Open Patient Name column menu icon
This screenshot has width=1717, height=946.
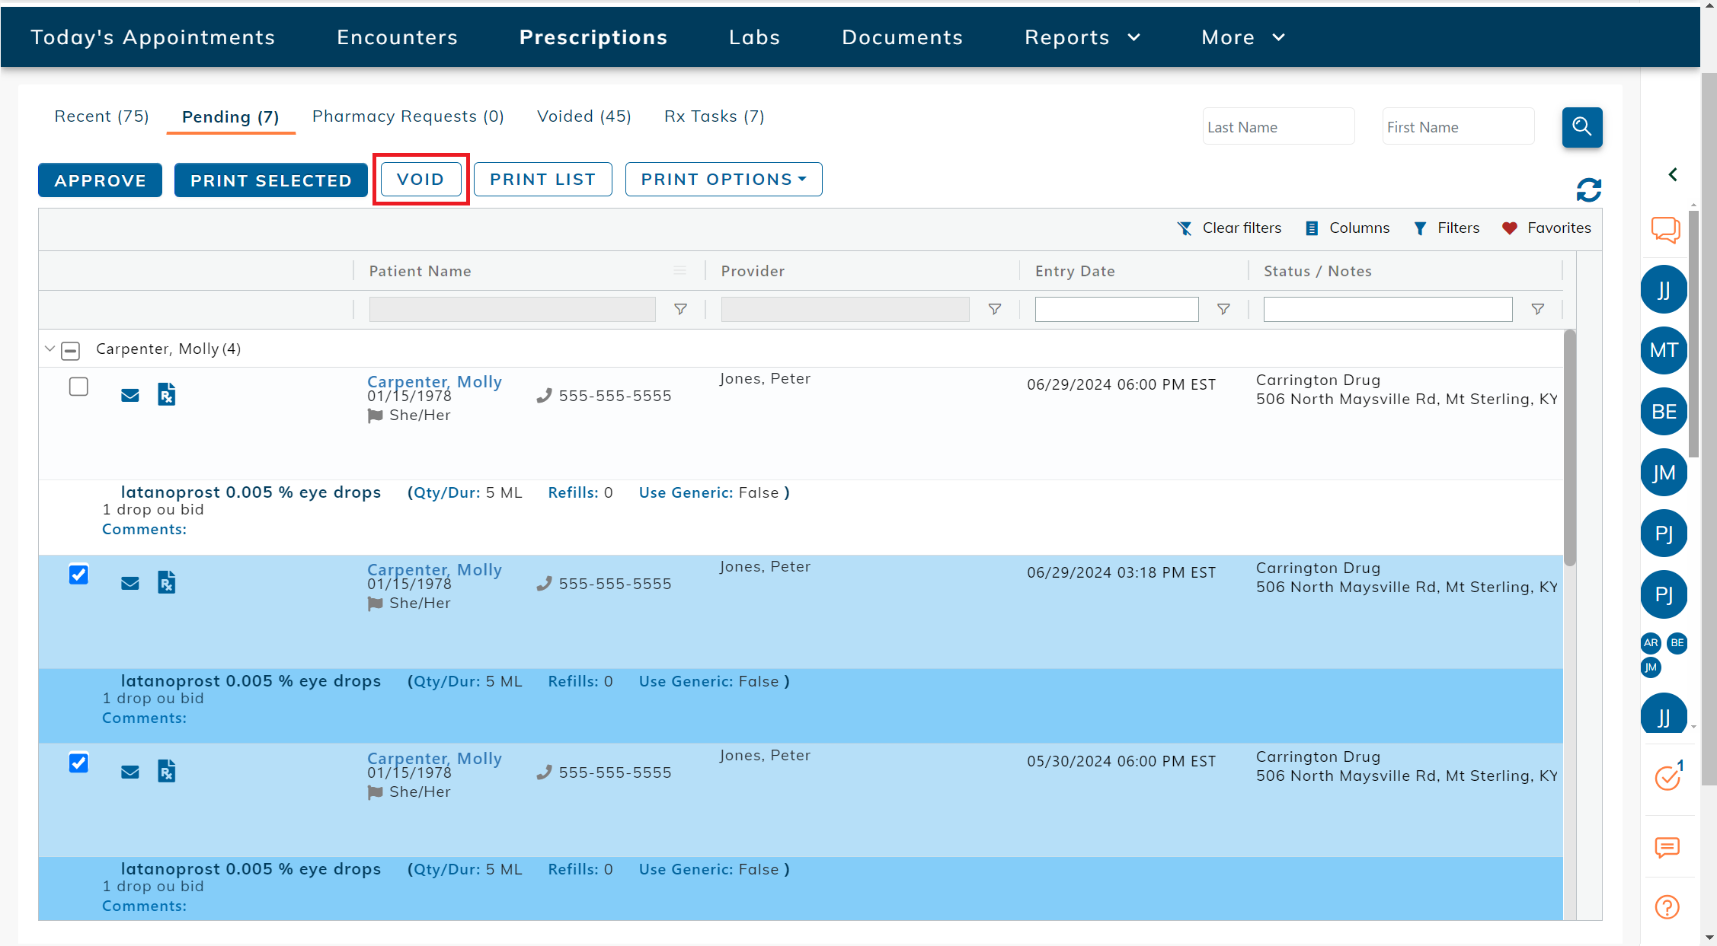point(679,271)
